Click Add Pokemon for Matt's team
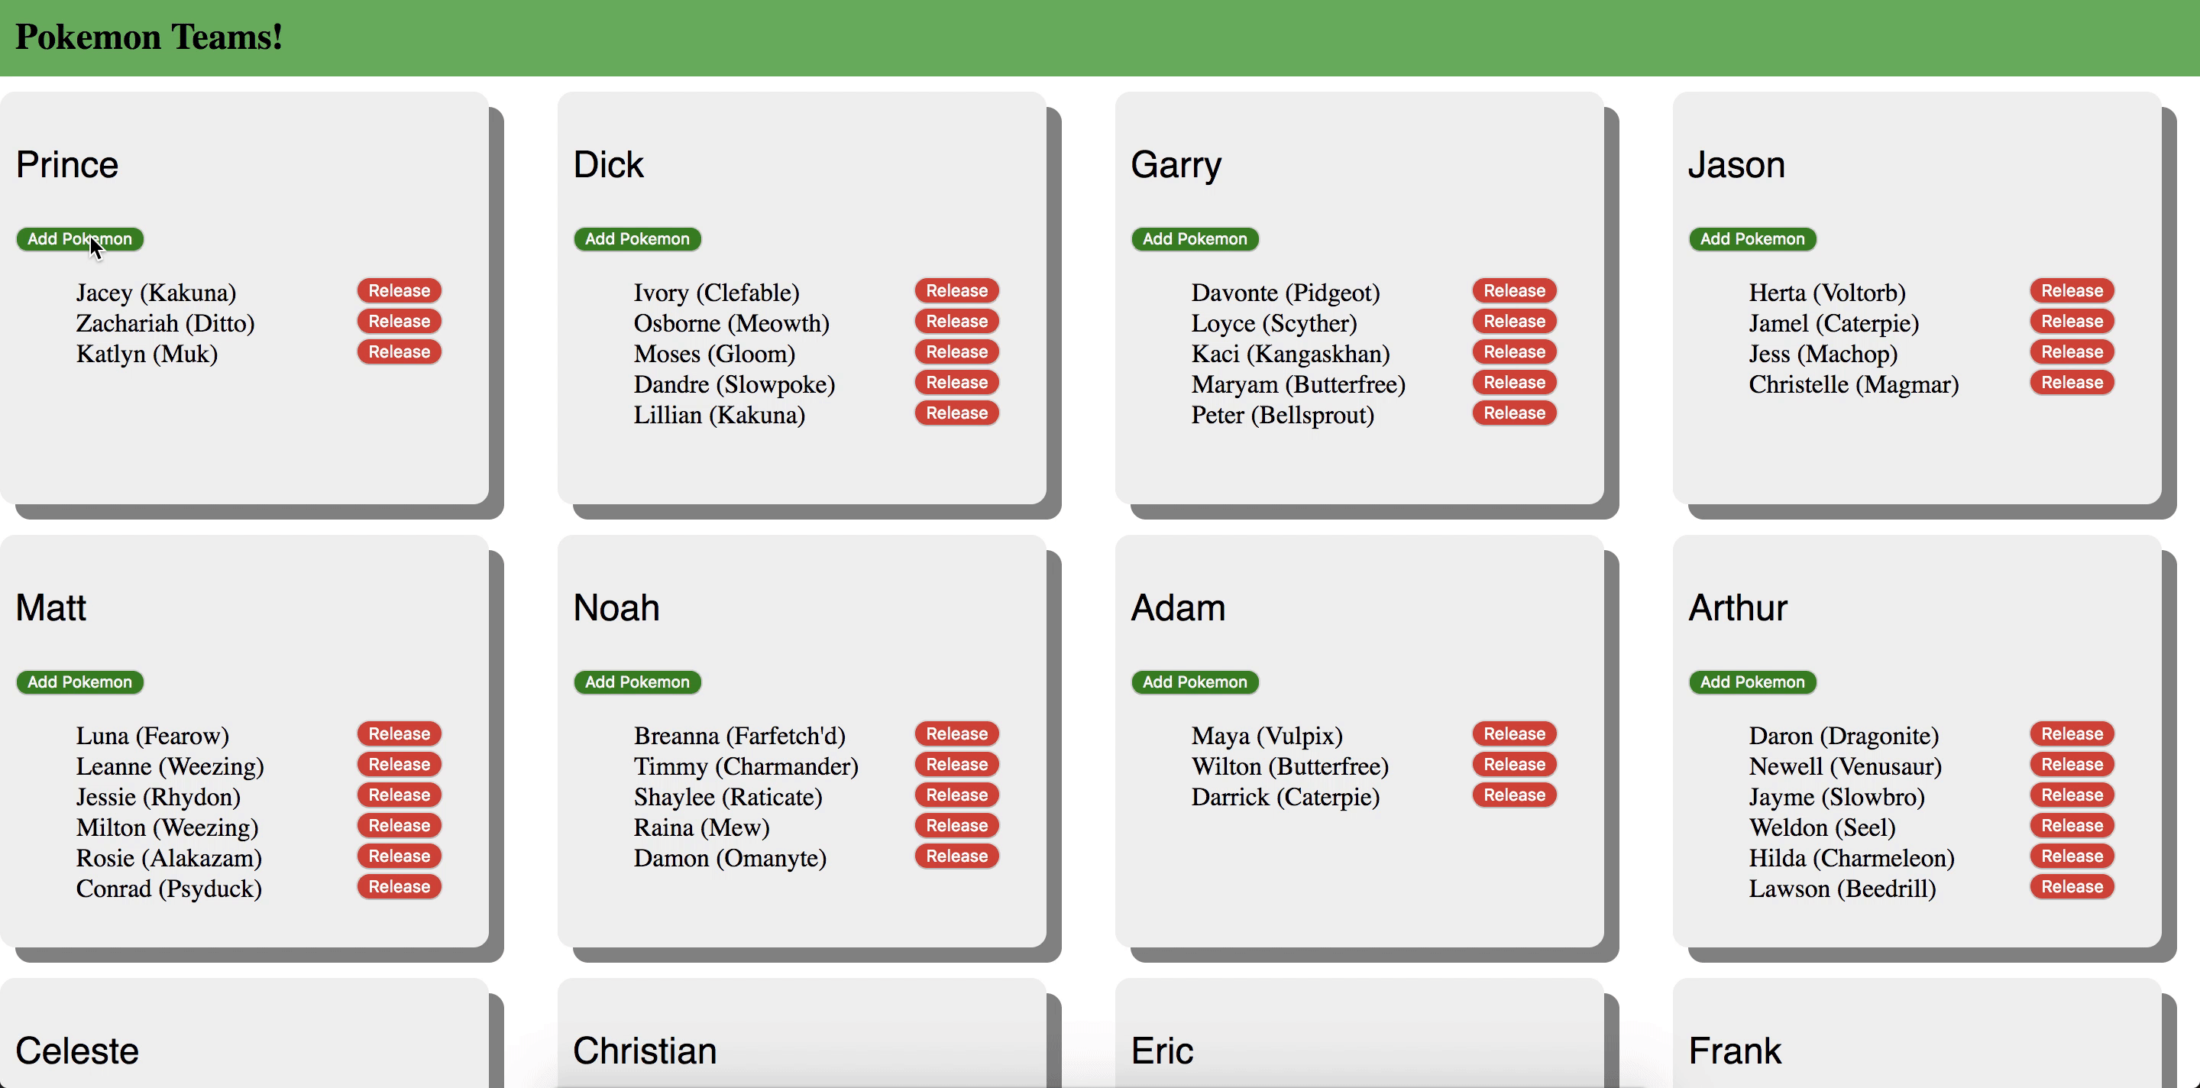The width and height of the screenshot is (2200, 1088). point(79,681)
